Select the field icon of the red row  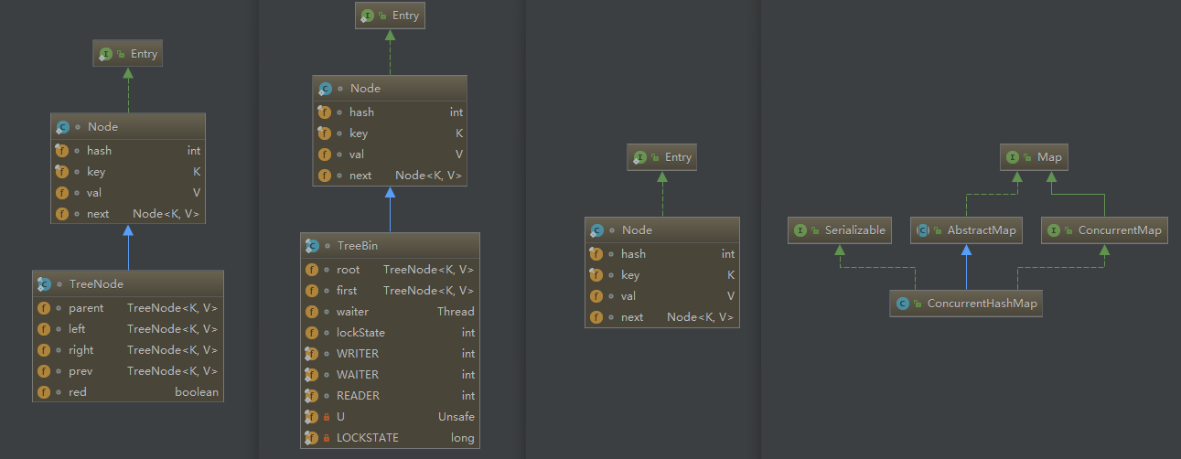(x=44, y=392)
